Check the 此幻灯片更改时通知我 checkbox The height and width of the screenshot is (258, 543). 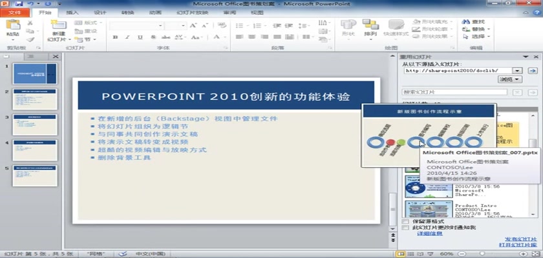(x=405, y=228)
